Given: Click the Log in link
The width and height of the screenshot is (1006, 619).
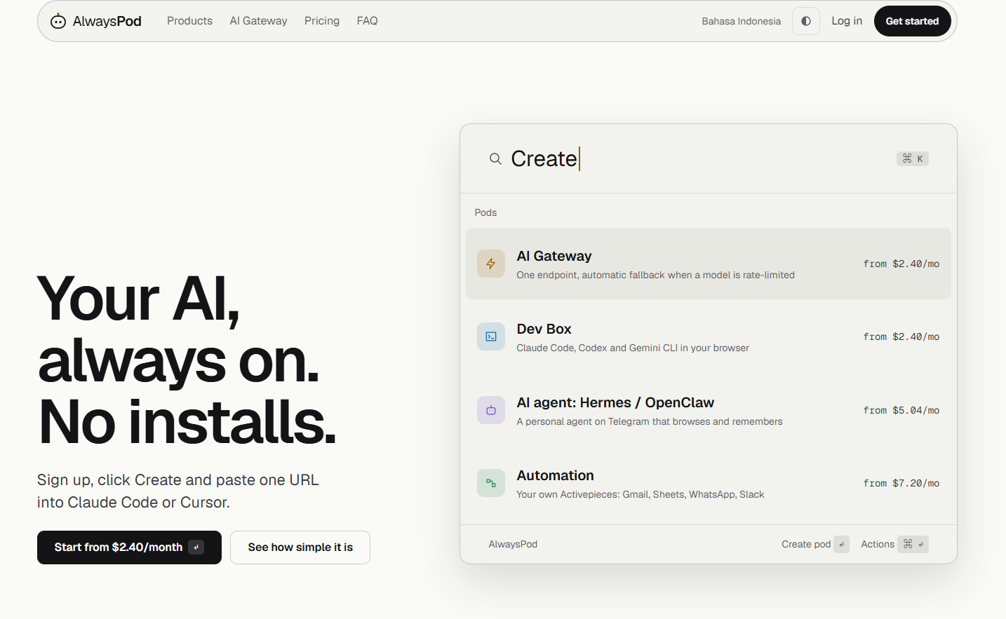Looking at the screenshot, I should click(x=847, y=21).
